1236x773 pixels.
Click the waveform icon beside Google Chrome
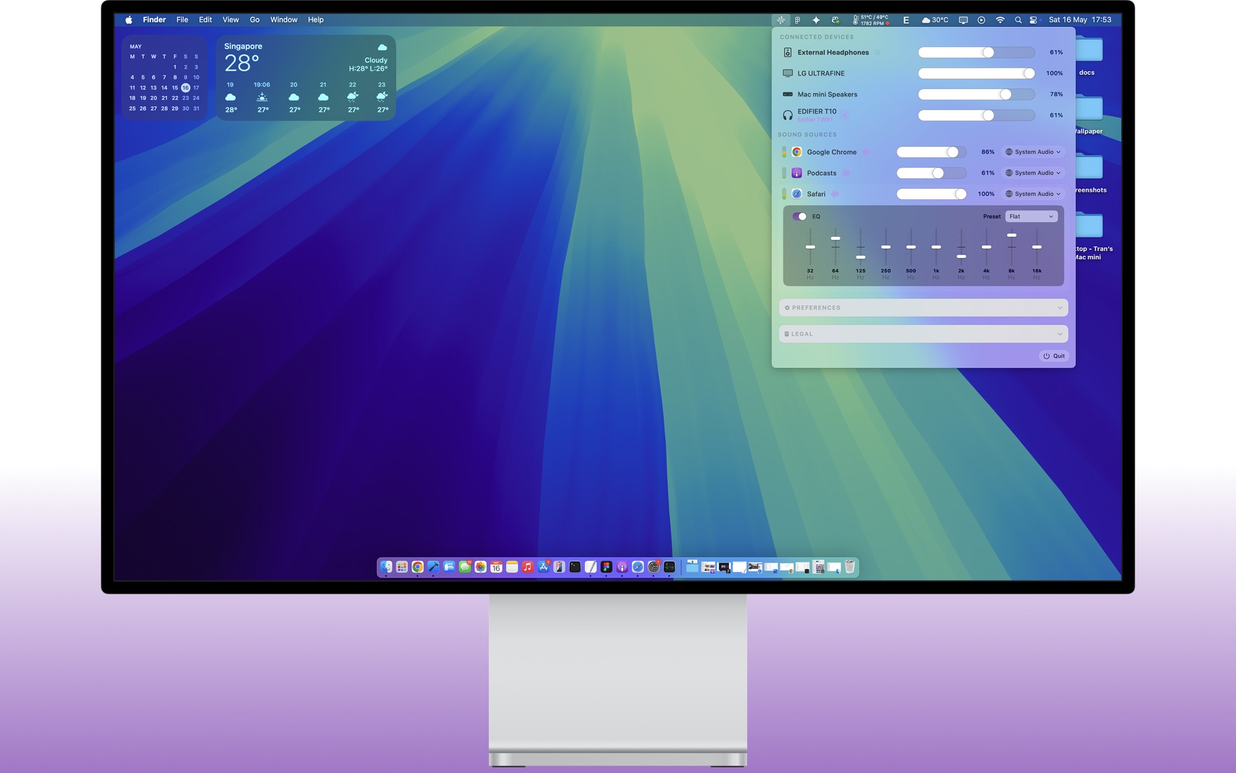pos(866,152)
